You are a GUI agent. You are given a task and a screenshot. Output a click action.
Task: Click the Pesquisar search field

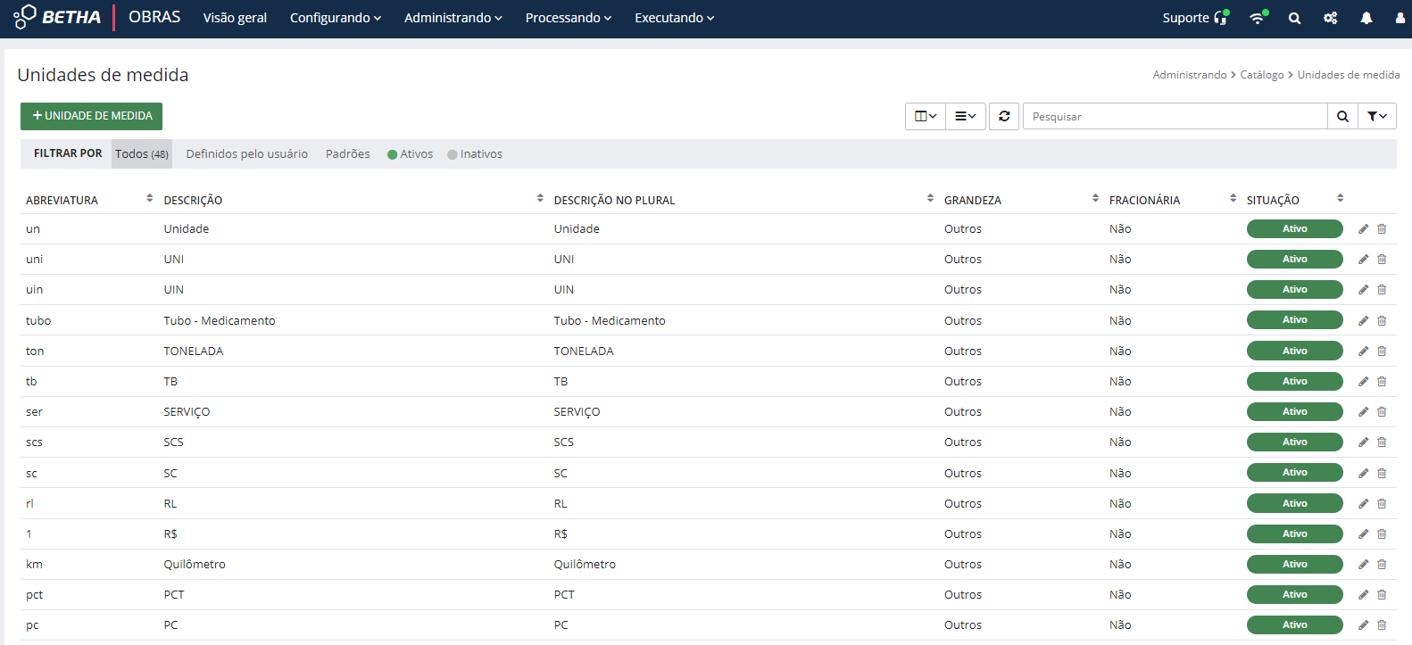[1175, 116]
